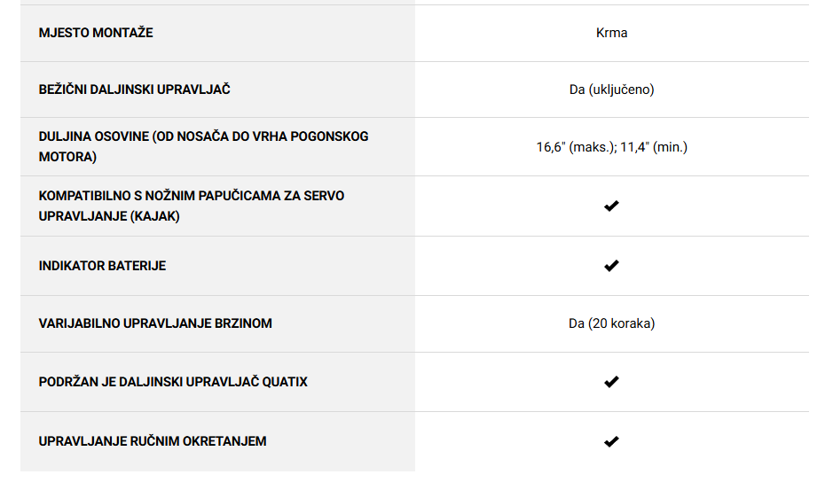Screen dimensions: 825x490
Task: Click the 16,6" (maks.); 11,4" (min.) value
Action: (611, 147)
